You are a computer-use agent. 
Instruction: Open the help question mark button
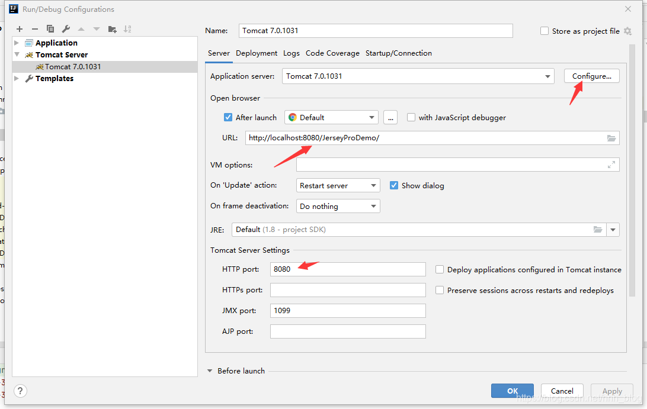coord(20,391)
